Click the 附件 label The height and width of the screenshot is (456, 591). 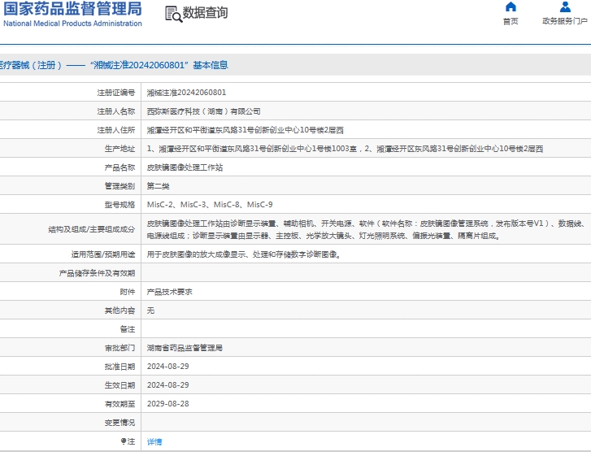coord(128,292)
